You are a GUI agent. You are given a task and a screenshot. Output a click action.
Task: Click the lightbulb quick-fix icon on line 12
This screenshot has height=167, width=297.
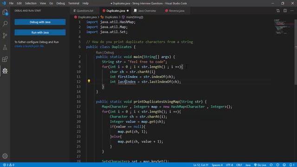pos(89,81)
